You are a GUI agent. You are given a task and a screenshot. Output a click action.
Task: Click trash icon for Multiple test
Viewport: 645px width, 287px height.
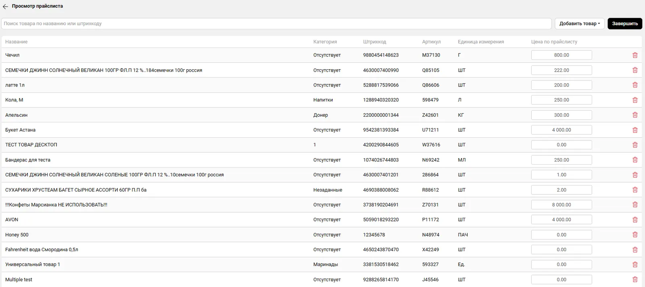point(635,279)
